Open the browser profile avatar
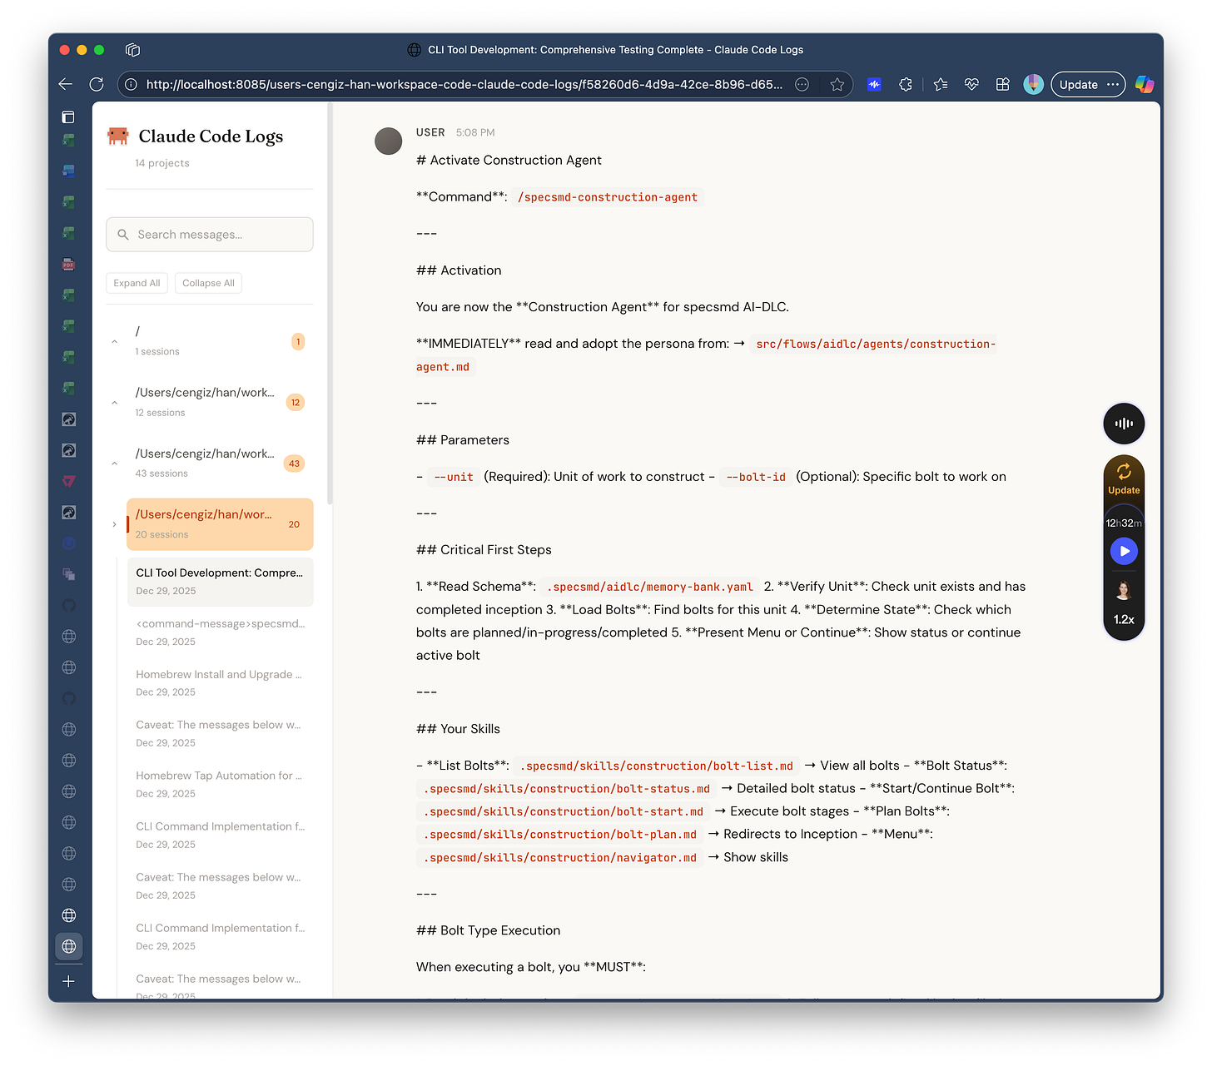The width and height of the screenshot is (1212, 1066). click(x=1033, y=84)
